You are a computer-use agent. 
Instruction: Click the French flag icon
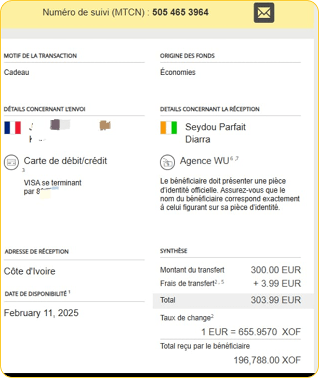[x=12, y=128]
